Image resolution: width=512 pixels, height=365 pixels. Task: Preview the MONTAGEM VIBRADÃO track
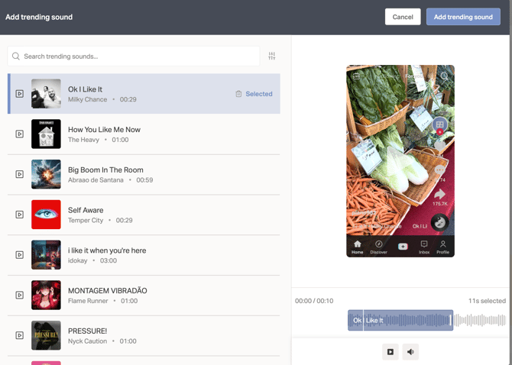(20, 296)
